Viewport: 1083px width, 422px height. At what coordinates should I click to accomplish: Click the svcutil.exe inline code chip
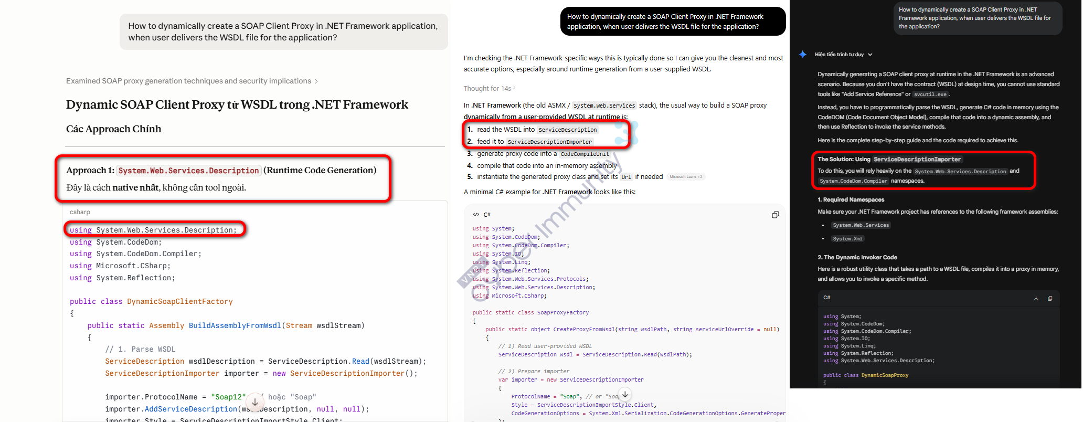pos(930,94)
